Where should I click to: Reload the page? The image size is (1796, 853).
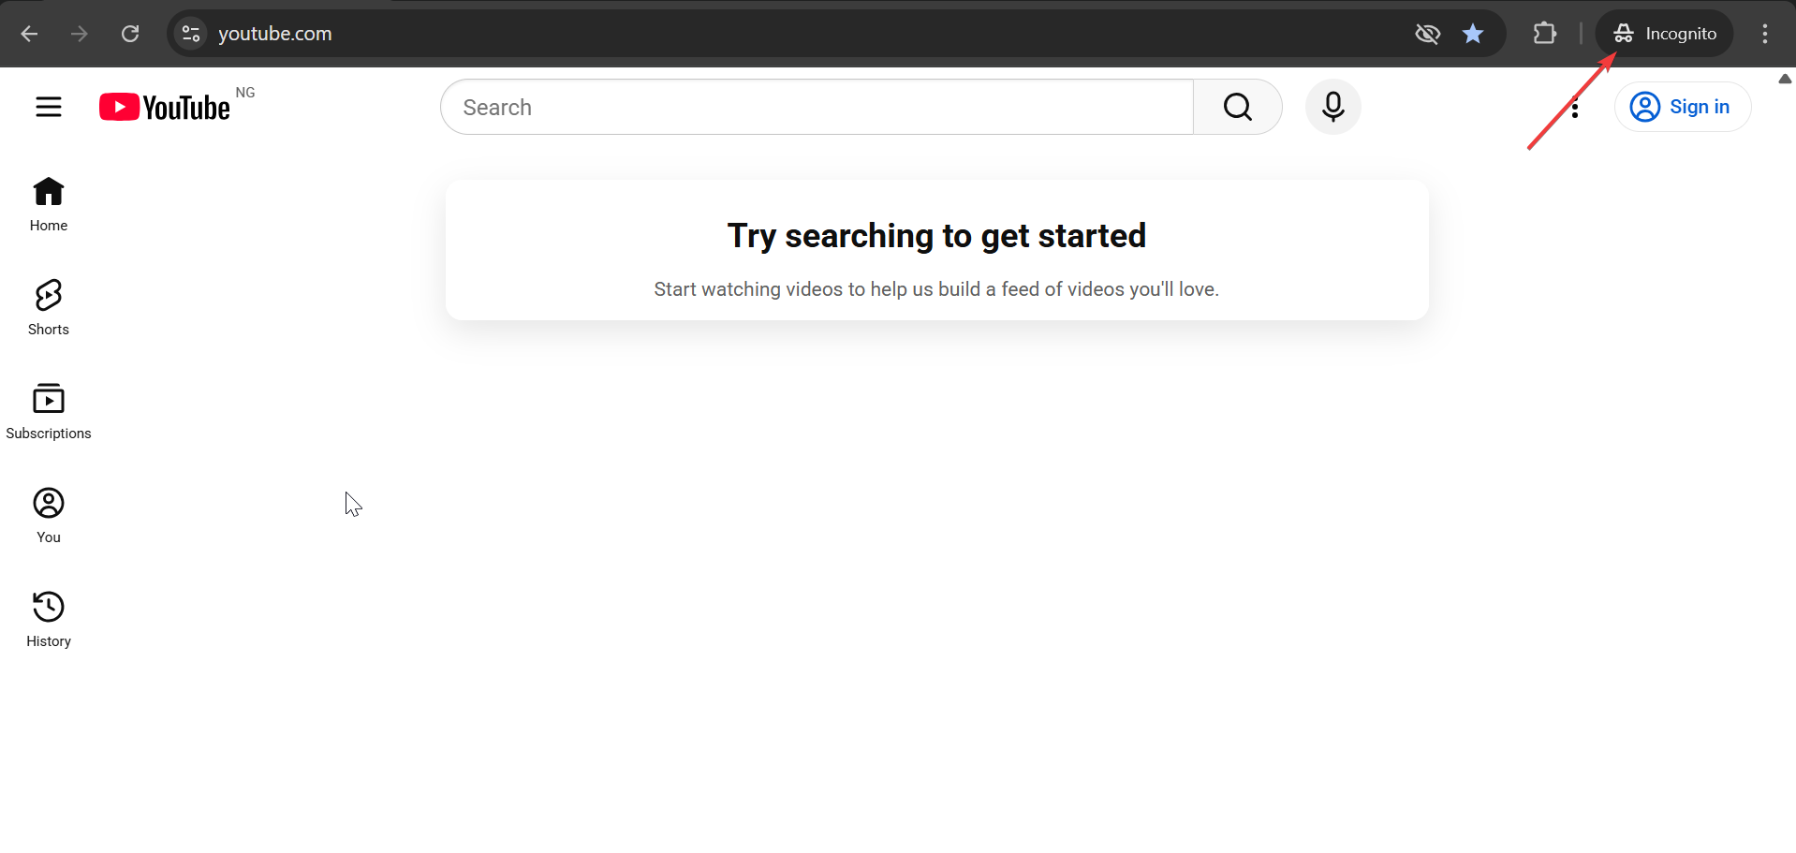[x=130, y=34]
